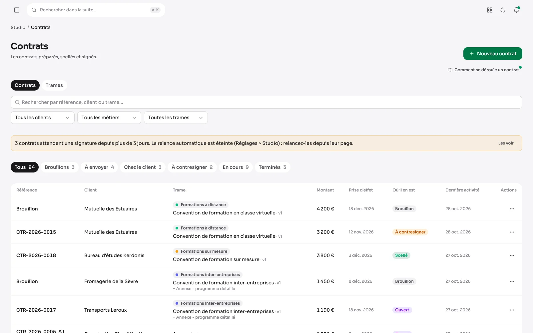The height and width of the screenshot is (333, 533).
Task: Open actions menu for Fromagerie de la Sèvre
Action: (x=512, y=281)
